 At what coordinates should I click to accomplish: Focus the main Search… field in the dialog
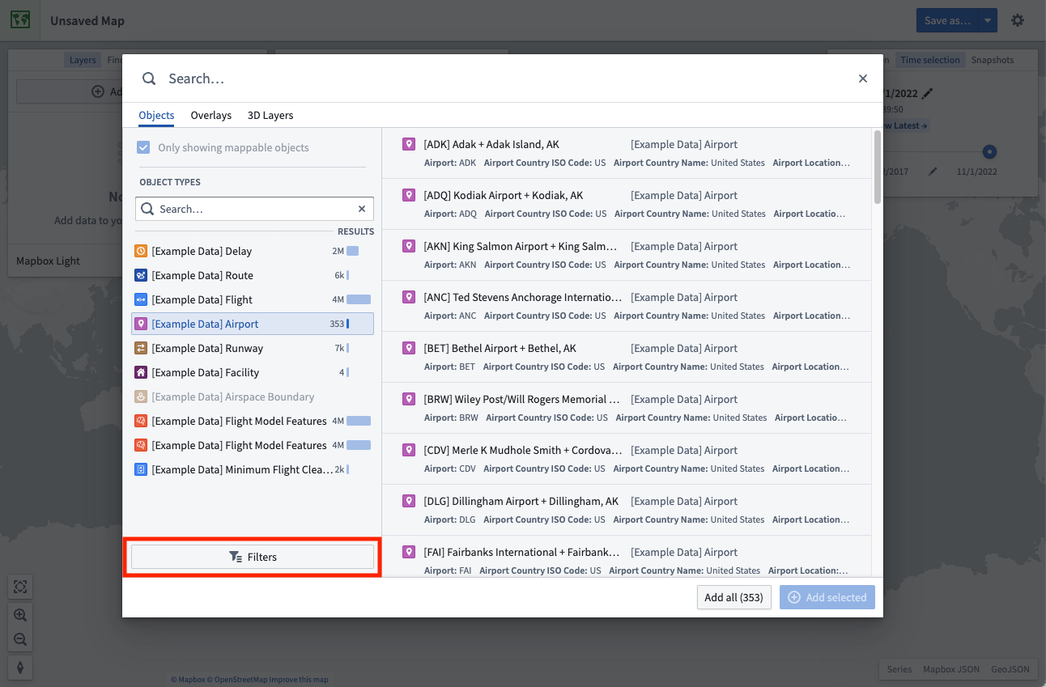502,78
